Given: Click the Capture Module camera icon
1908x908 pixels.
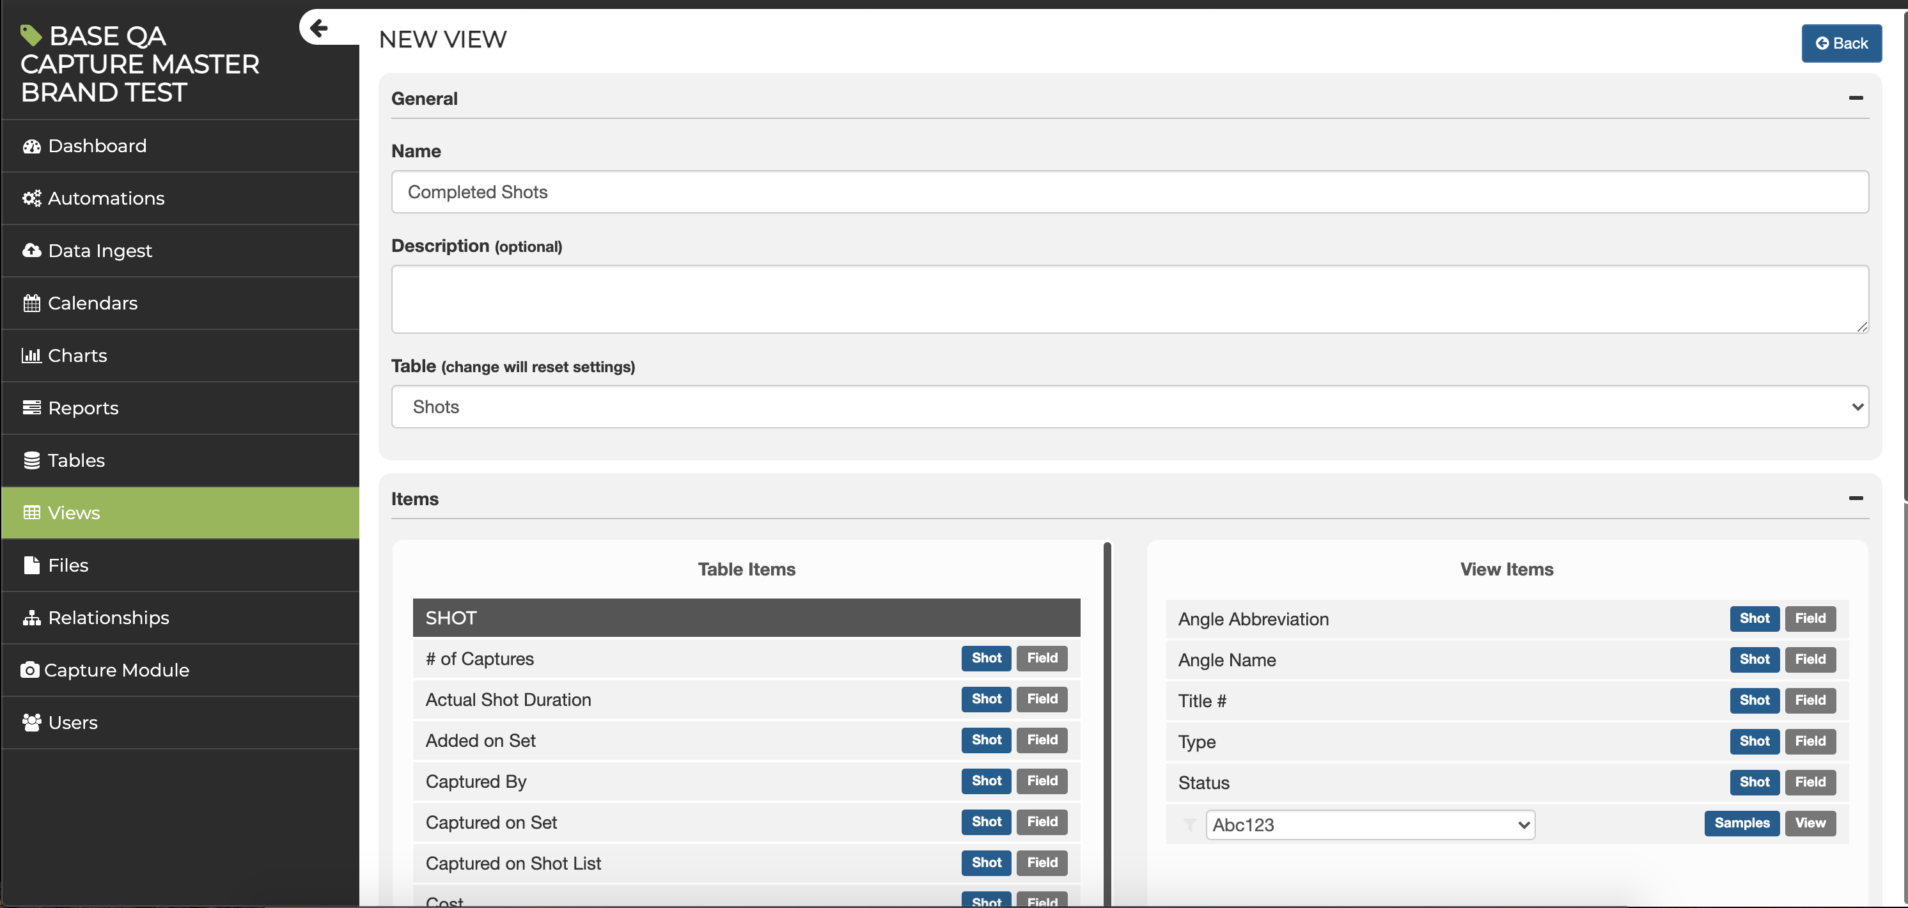Looking at the screenshot, I should point(29,669).
